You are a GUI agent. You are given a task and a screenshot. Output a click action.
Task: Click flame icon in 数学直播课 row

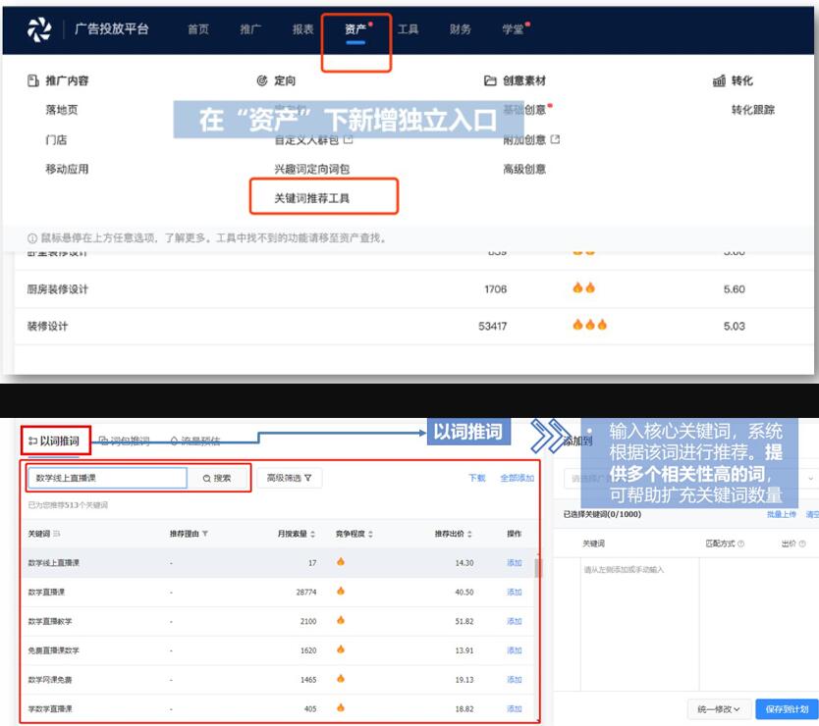[341, 591]
